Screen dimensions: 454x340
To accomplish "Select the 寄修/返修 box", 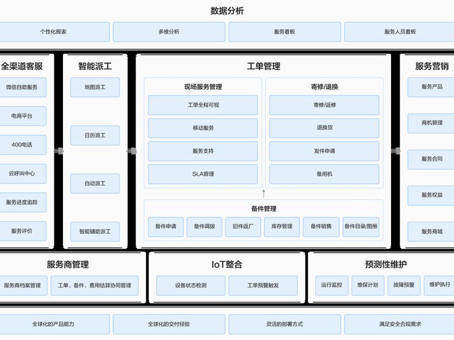I will click(324, 105).
